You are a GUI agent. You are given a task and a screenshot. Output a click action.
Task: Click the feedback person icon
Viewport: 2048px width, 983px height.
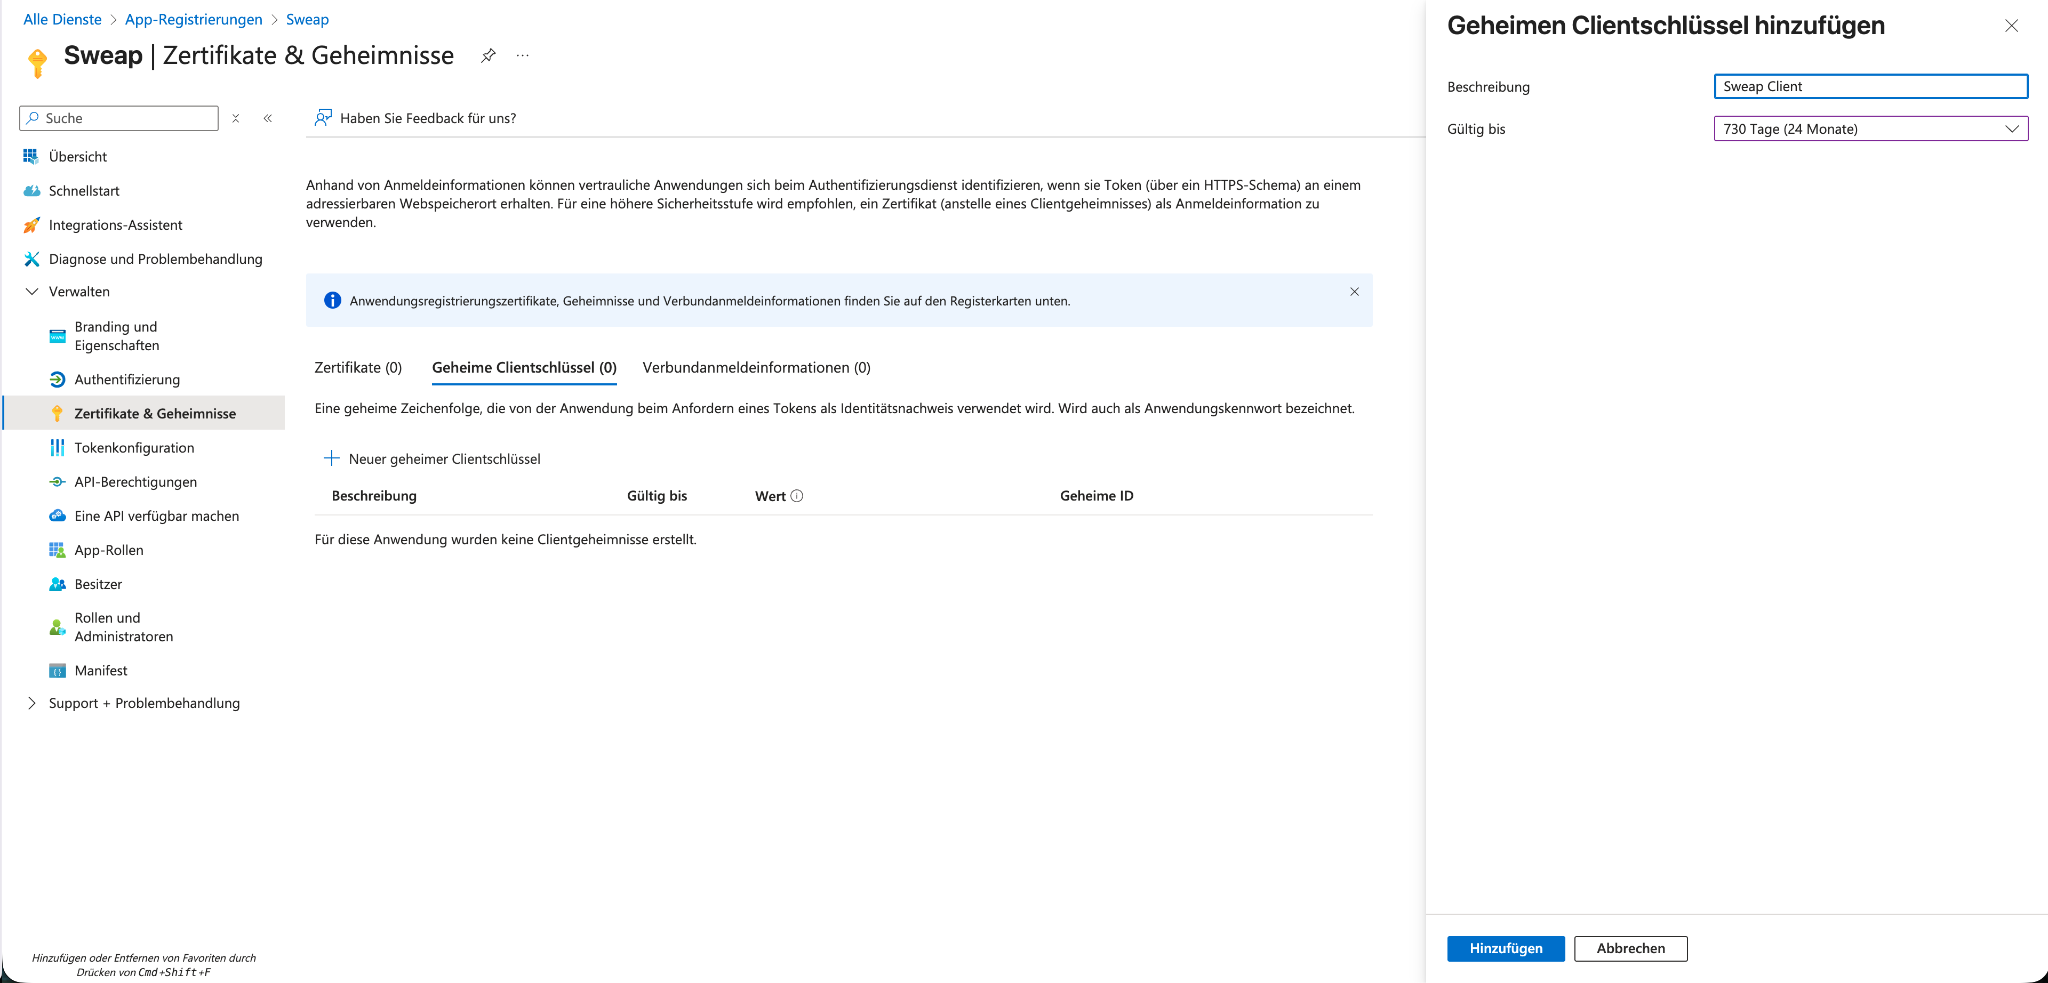pyautogui.click(x=323, y=118)
